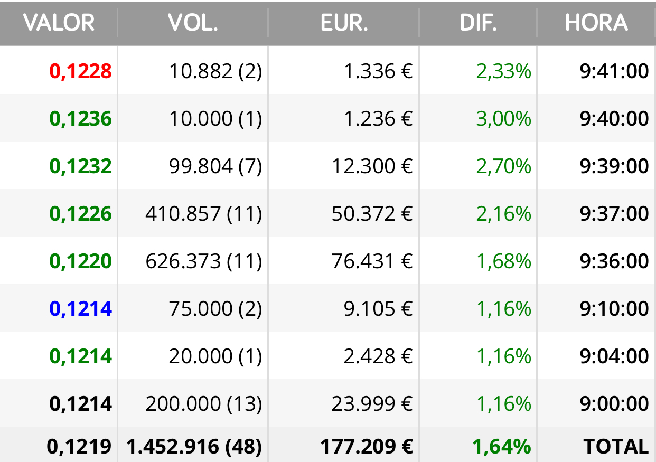The width and height of the screenshot is (656, 462).
Task: Click the 76.431 € amount cell
Action: 372,261
